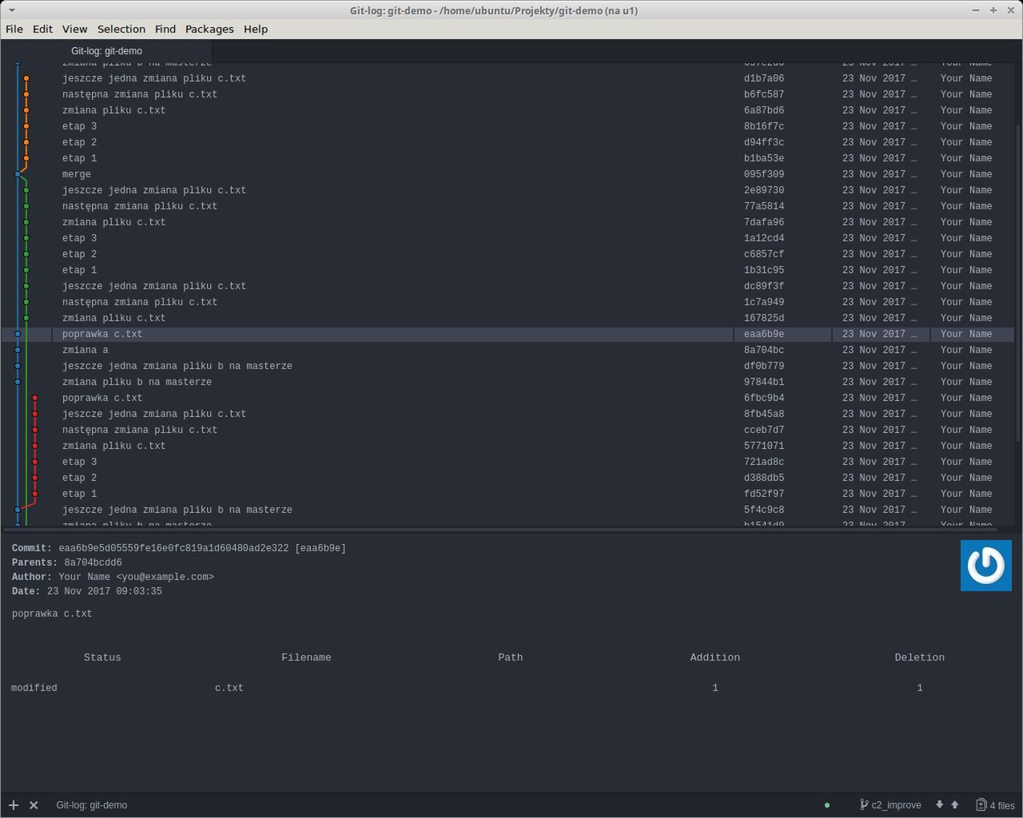1023x818 pixels.
Task: Open branch selector c2_improve
Action: [890, 805]
